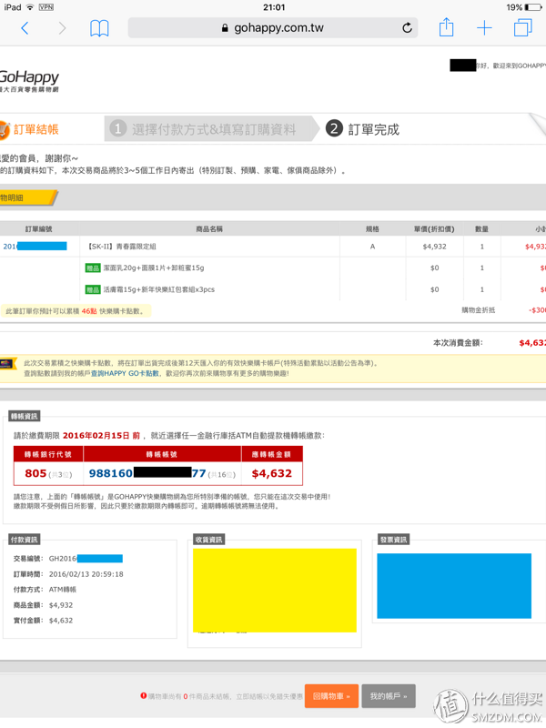Tap the Wi-Fi status icon

(x=30, y=7)
